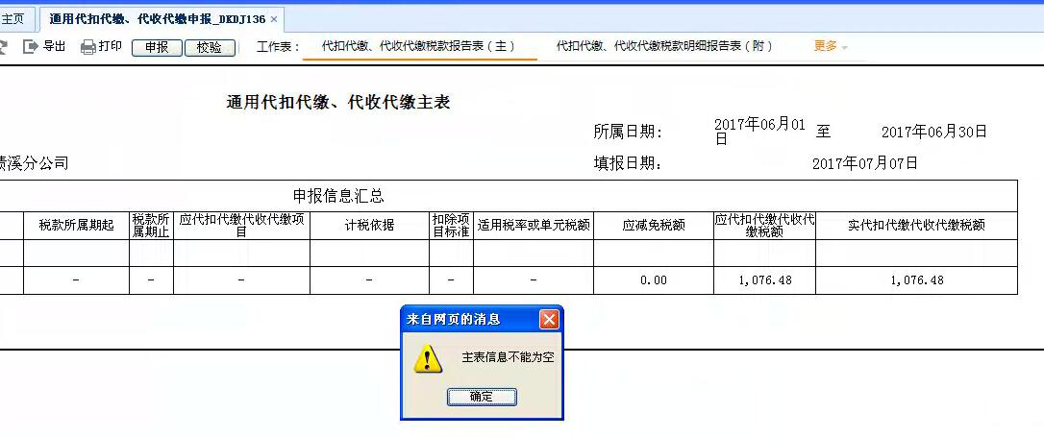Viewport: 1044px width, 437px height.
Task: Click the 申报 button
Action: tap(156, 47)
